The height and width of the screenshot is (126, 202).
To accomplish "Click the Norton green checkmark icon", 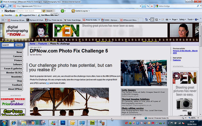I will pos(62,10).
